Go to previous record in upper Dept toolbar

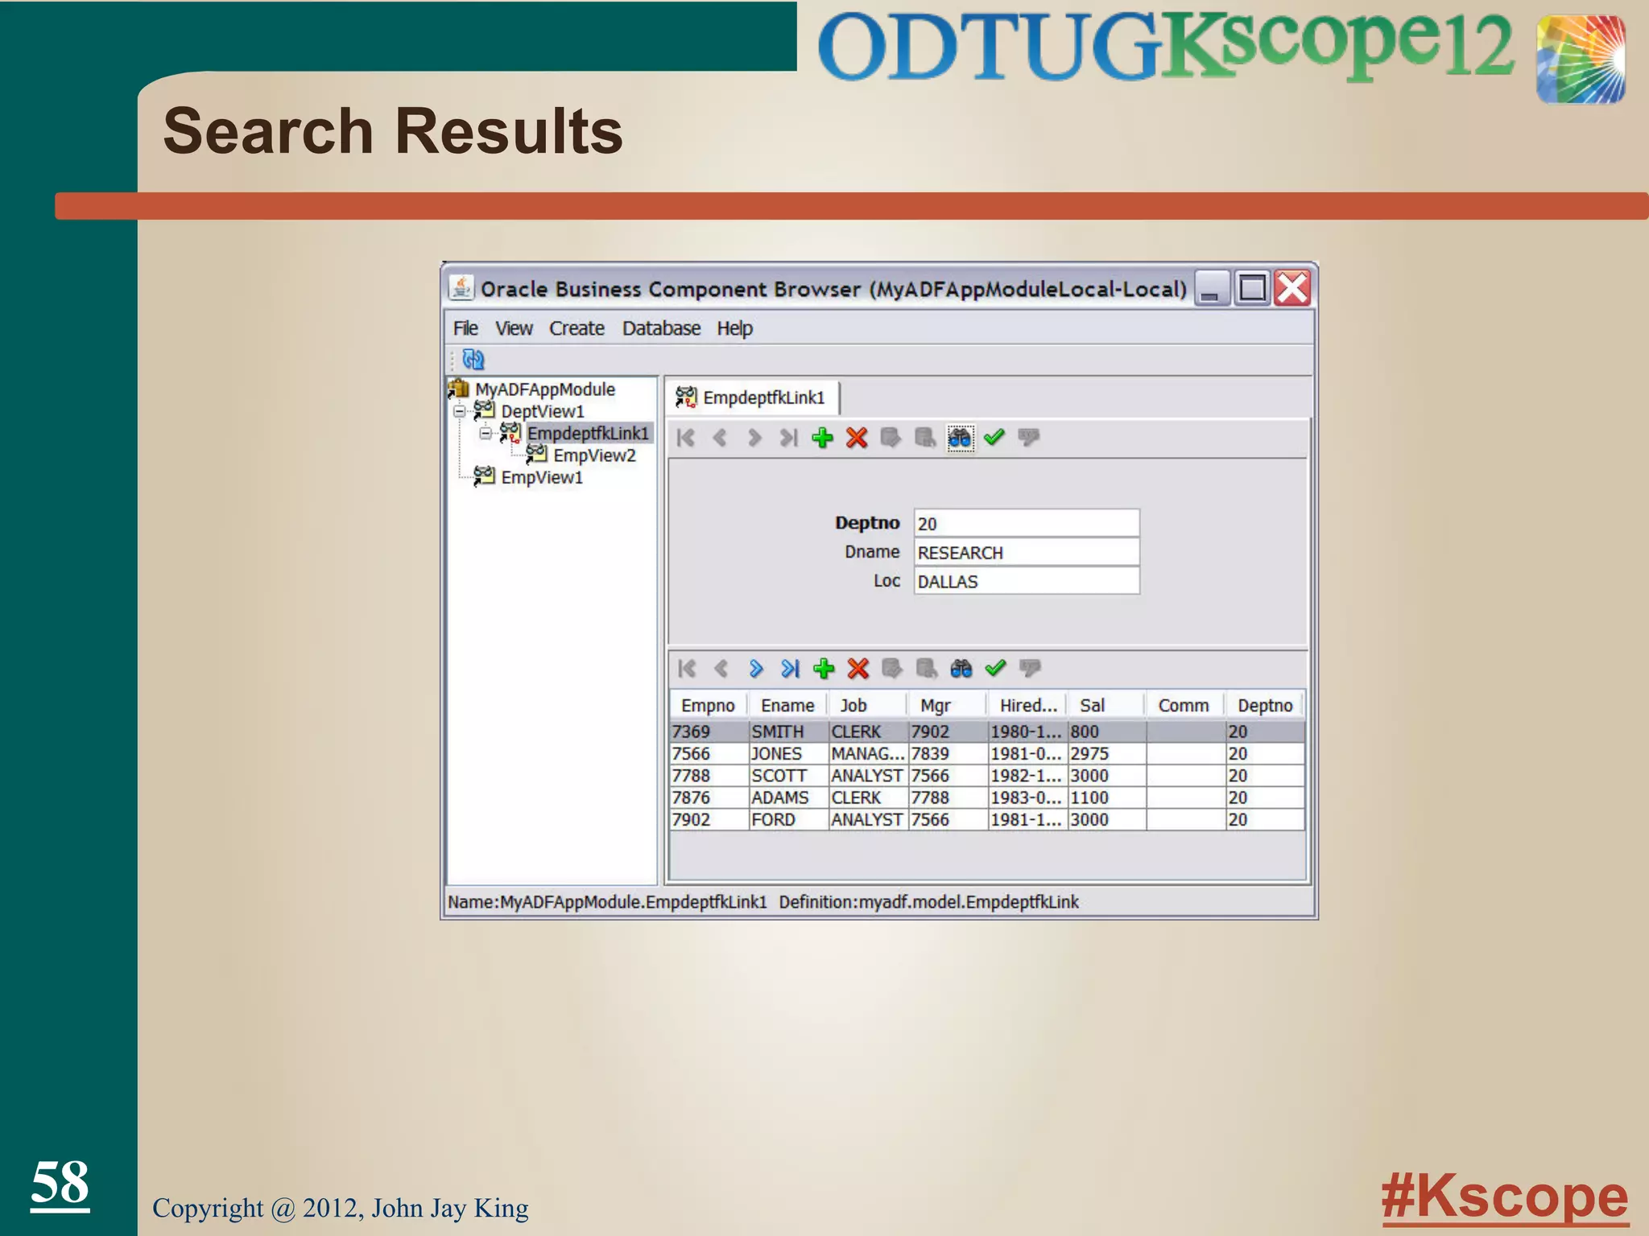(720, 438)
